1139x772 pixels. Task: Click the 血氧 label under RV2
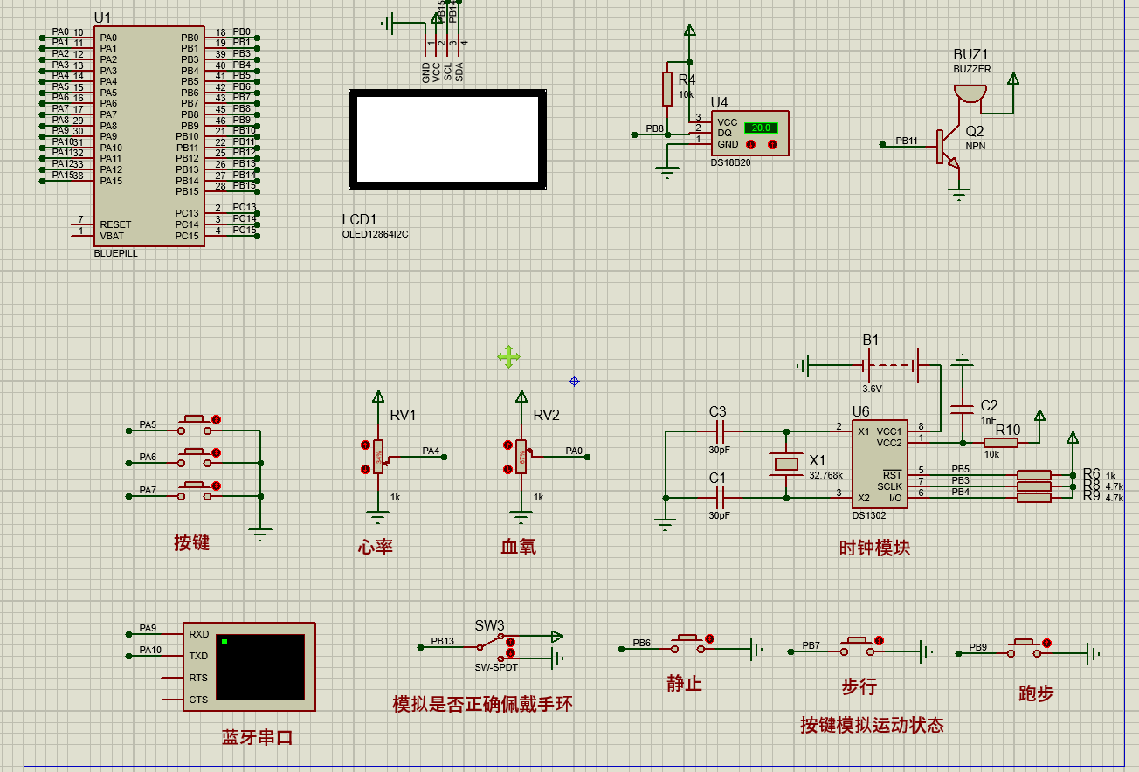[x=518, y=547]
